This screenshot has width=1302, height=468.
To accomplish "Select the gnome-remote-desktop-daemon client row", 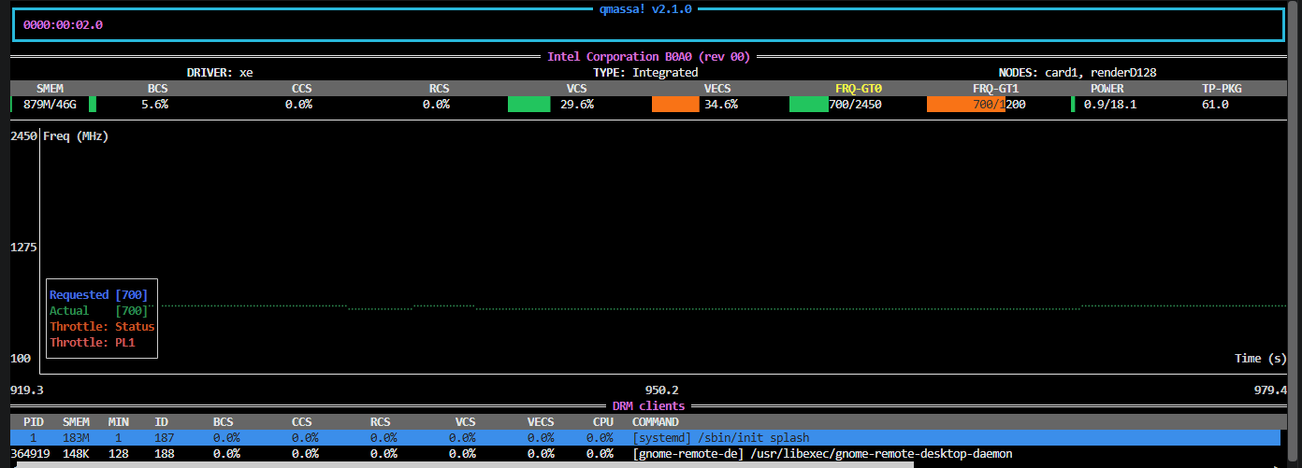I will pos(645,454).
